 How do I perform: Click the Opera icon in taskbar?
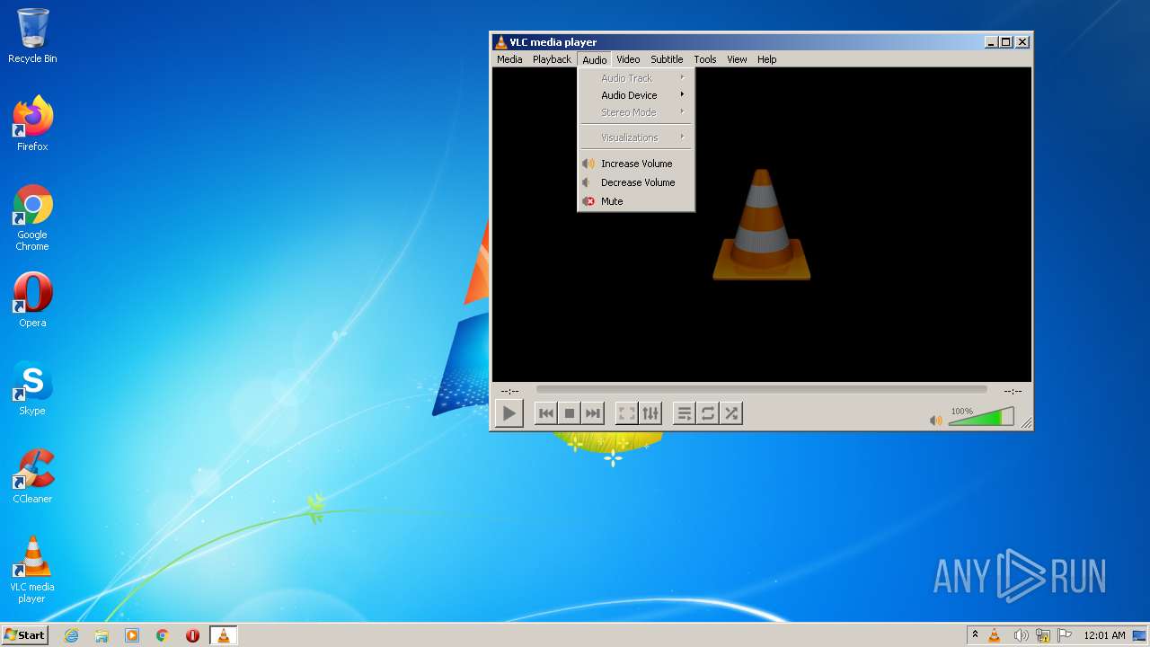tap(192, 635)
